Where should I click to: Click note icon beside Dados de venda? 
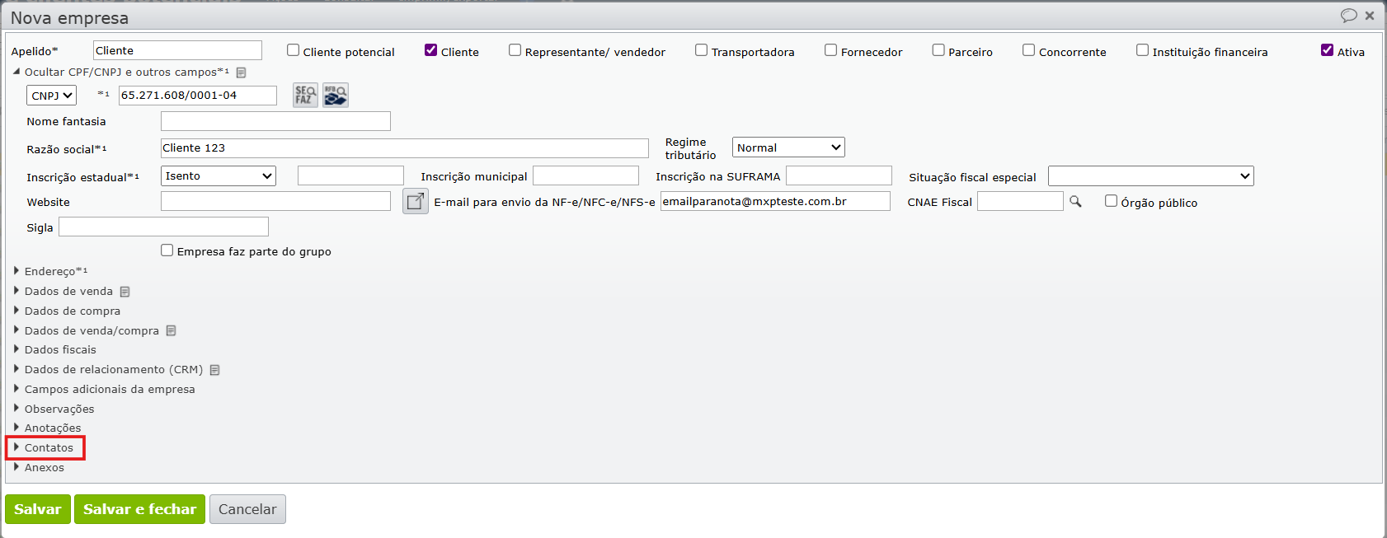[x=125, y=292]
